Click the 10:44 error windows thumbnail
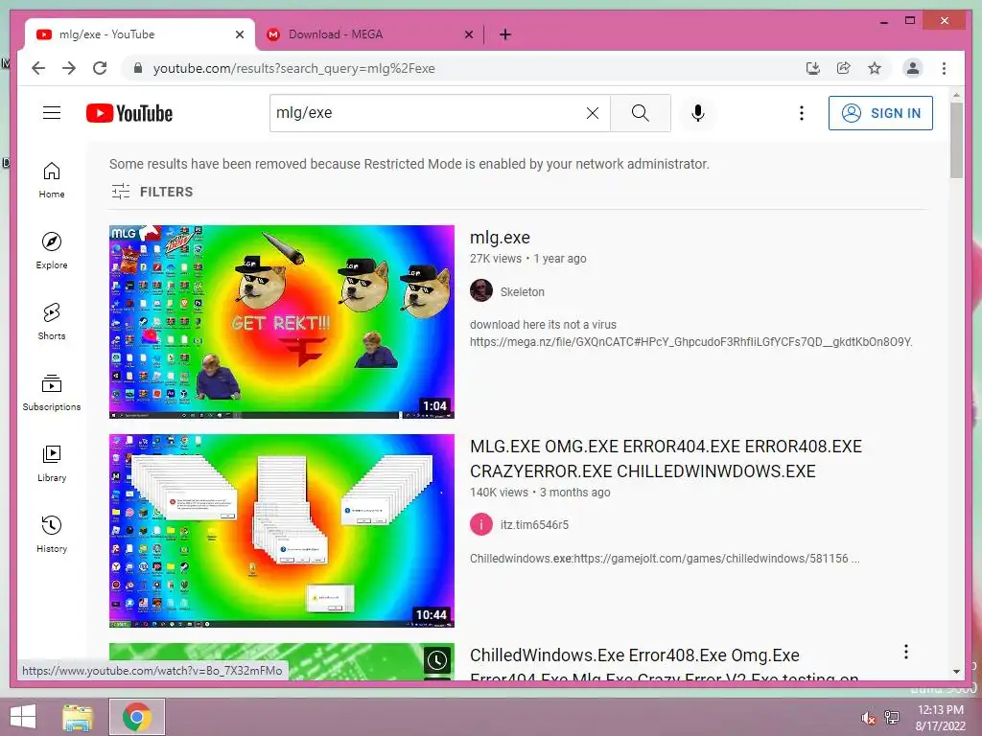This screenshot has width=982, height=736. [x=282, y=531]
